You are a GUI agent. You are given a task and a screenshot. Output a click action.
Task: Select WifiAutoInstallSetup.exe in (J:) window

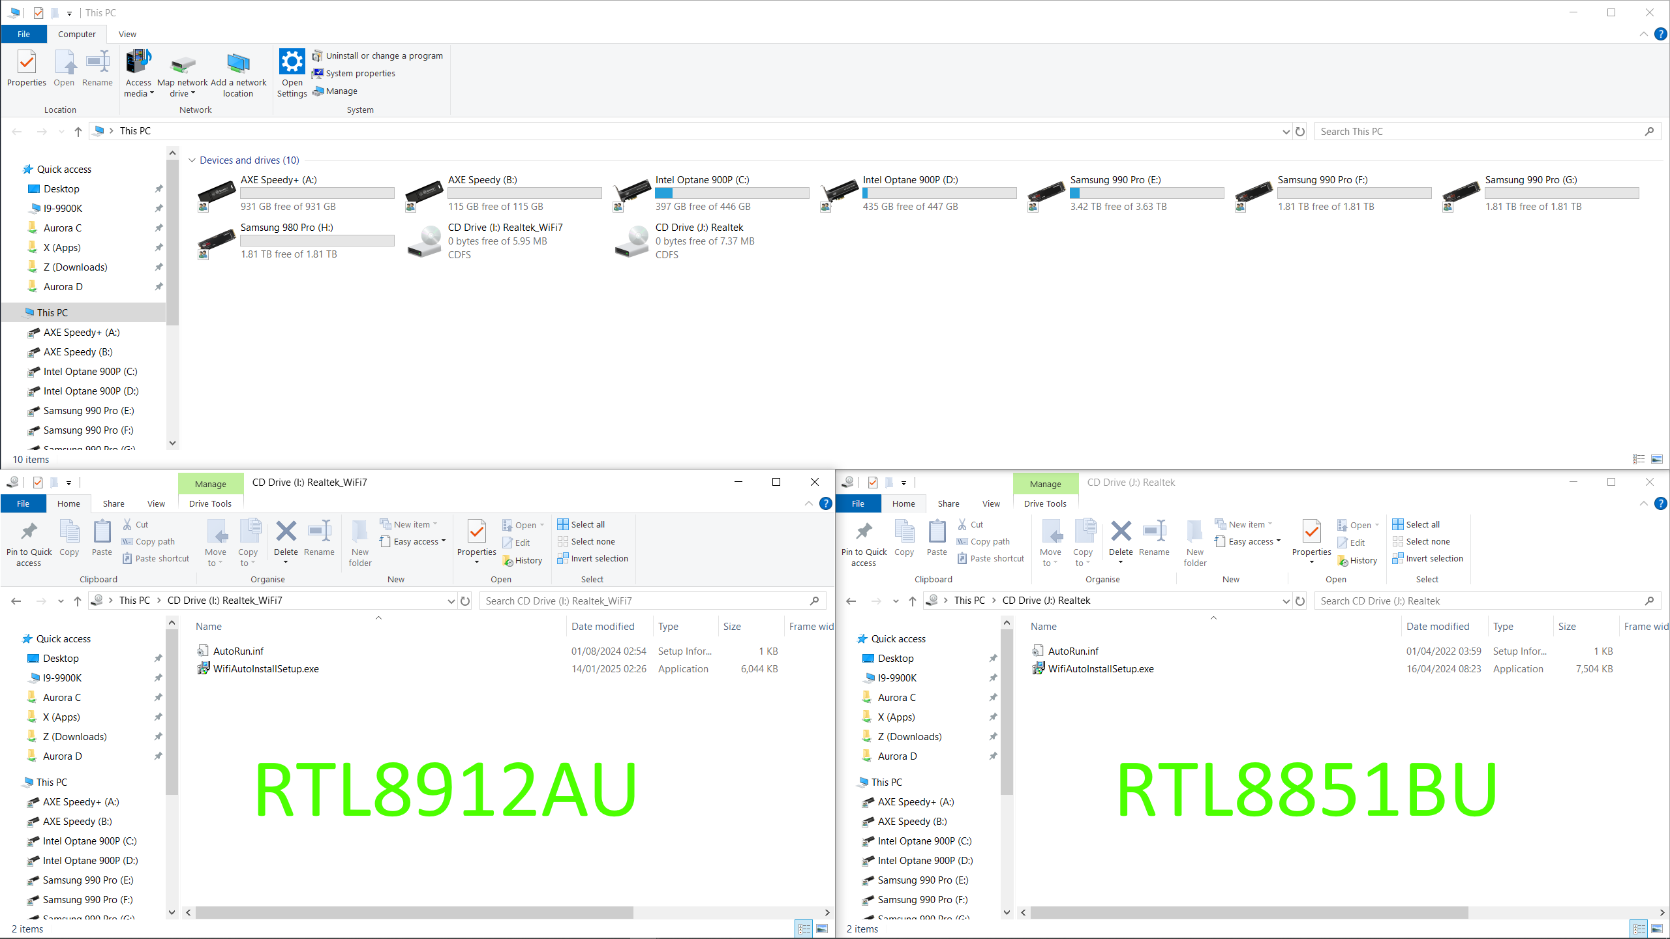pos(1101,668)
